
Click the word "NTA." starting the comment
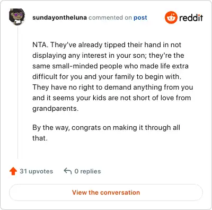tap(40, 45)
